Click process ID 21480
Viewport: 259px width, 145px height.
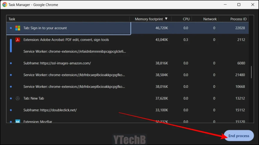point(240,75)
